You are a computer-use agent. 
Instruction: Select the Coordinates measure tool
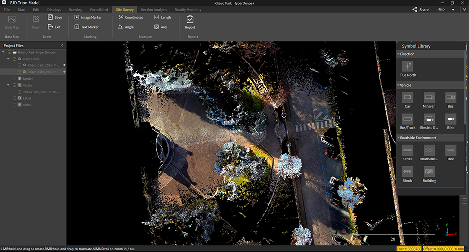coord(131,17)
